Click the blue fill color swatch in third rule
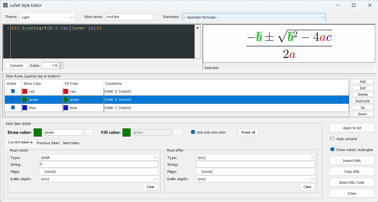 click(x=66, y=108)
